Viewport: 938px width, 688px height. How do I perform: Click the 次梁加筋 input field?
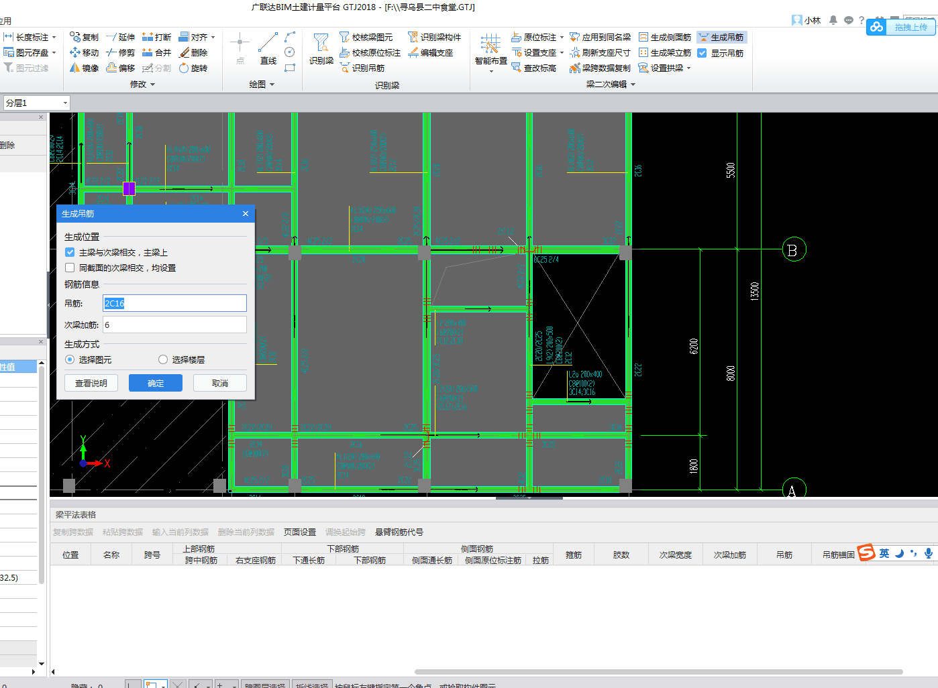coord(174,325)
